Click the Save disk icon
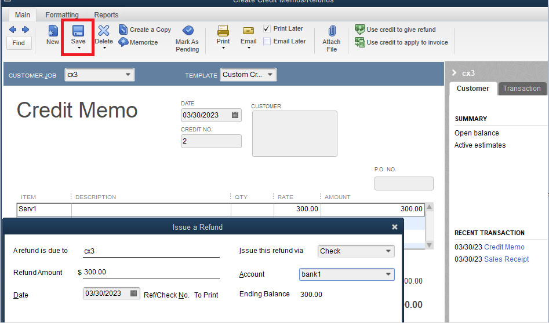549x323 pixels. pos(78,31)
